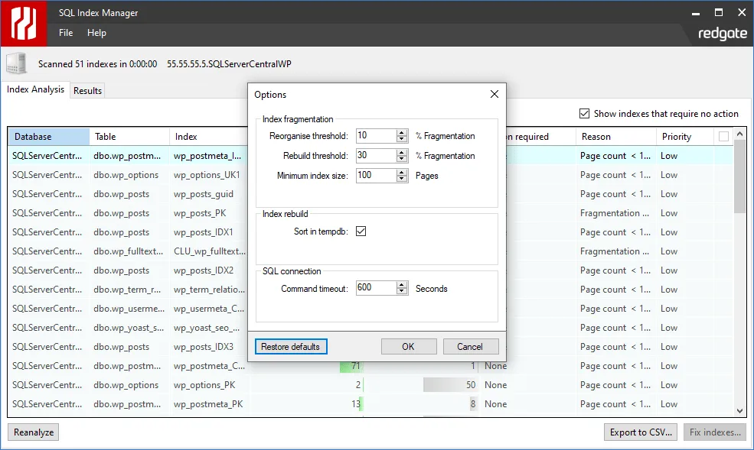
Task: Toggle Sort in tempdb checkbox
Action: click(361, 231)
